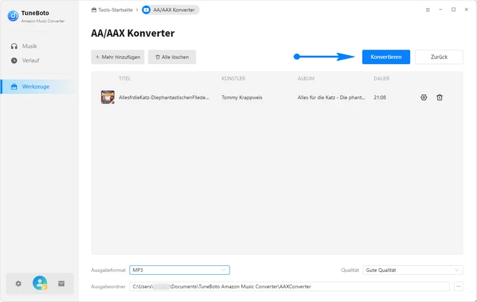Select Werkzeuge in the sidebar
Screen dimensions: 477x302
pyautogui.click(x=35, y=86)
